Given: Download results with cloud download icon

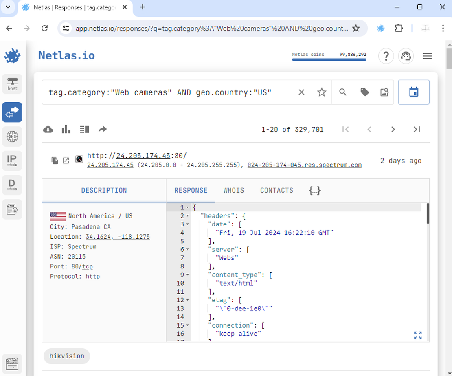Looking at the screenshot, I should tap(48, 130).
